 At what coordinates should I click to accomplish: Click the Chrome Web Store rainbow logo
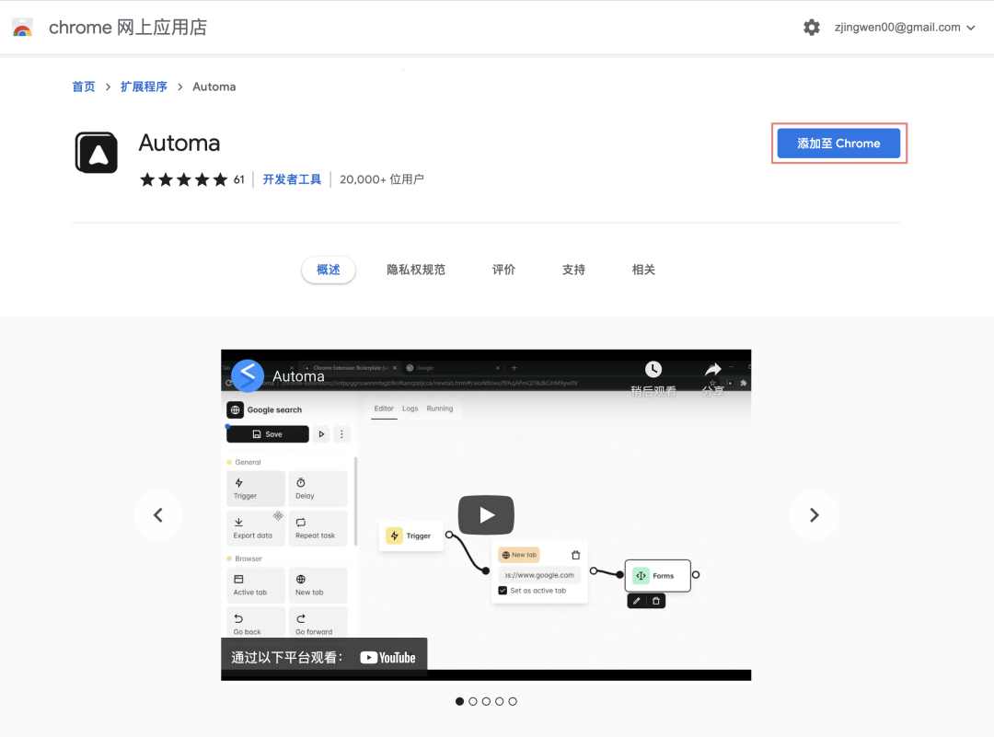pyautogui.click(x=22, y=28)
